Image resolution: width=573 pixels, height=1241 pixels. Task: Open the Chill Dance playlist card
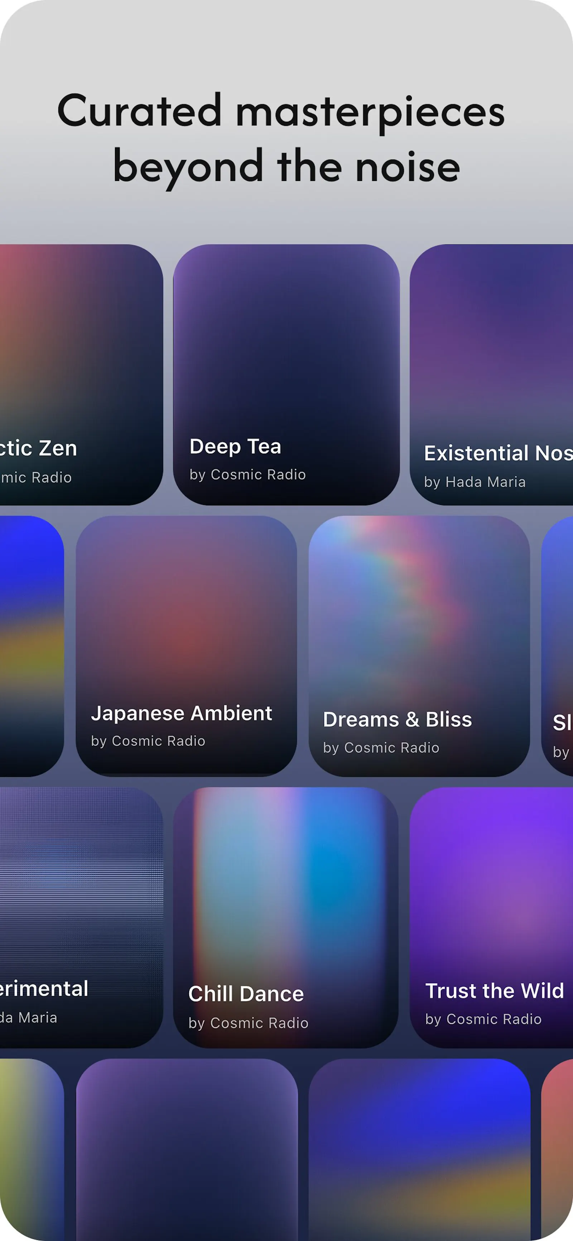285,917
